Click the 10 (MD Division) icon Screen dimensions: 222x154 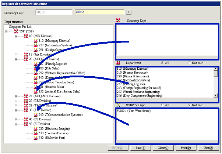tap(25, 36)
